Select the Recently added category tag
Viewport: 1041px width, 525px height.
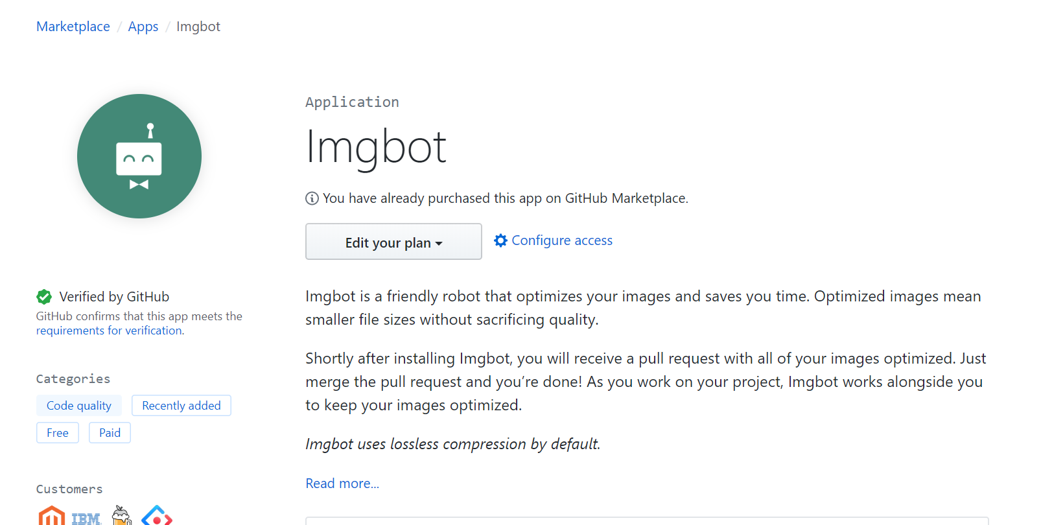click(x=181, y=406)
